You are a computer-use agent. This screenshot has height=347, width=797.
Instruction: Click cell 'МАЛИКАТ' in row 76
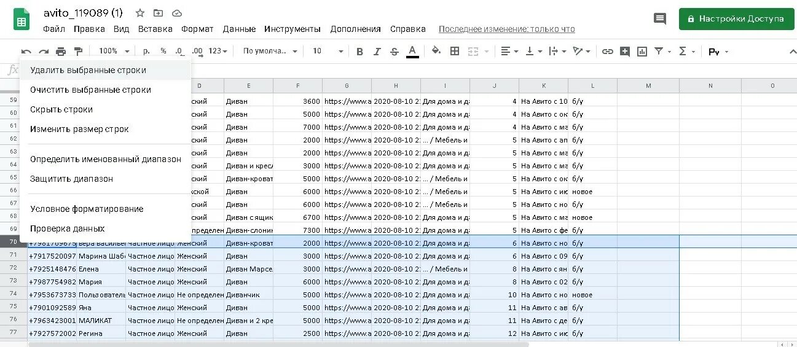pos(101,320)
